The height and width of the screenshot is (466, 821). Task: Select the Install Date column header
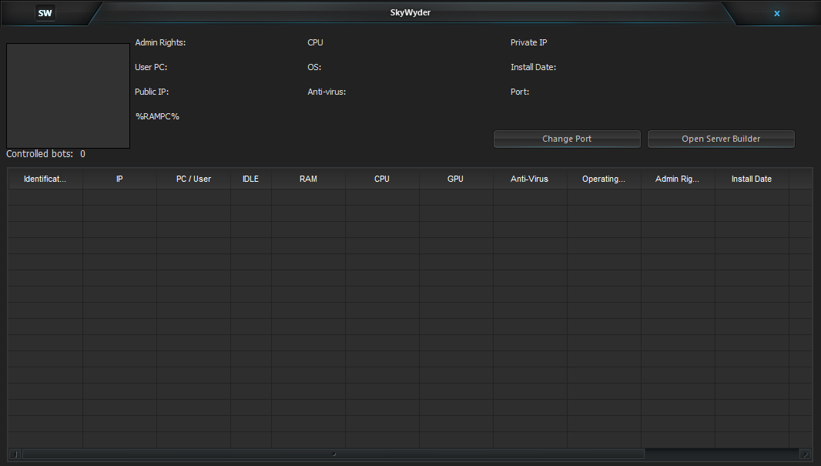(752, 179)
